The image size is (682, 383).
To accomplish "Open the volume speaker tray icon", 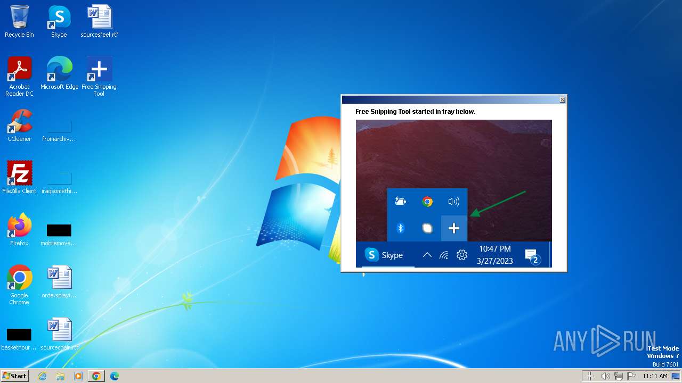I will (605, 376).
